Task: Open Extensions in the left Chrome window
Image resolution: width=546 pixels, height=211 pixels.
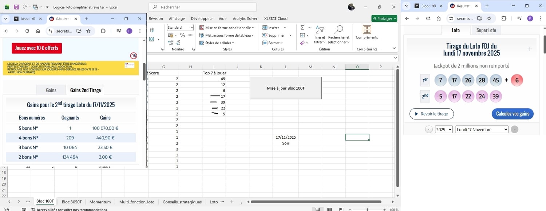Action: 103,31
